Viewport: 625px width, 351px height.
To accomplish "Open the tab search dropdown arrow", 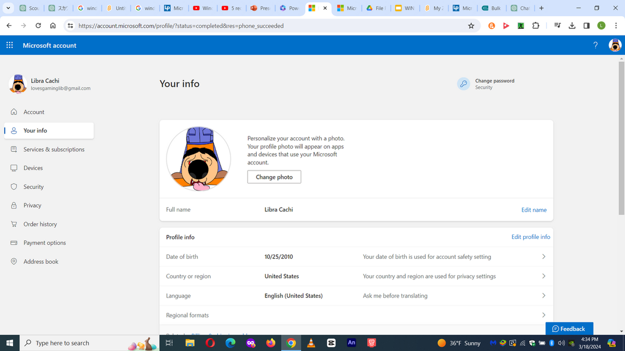I will click(x=8, y=8).
